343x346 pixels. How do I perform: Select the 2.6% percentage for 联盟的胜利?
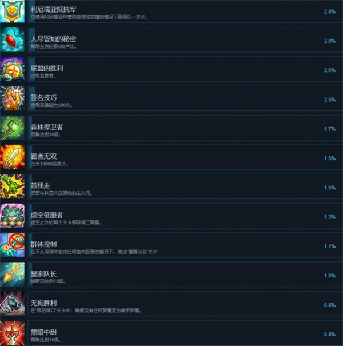coord(330,70)
